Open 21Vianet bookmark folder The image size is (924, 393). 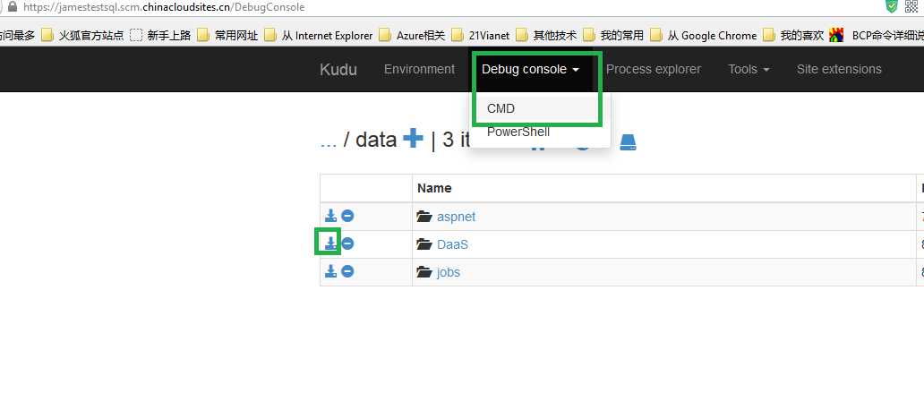click(x=480, y=35)
